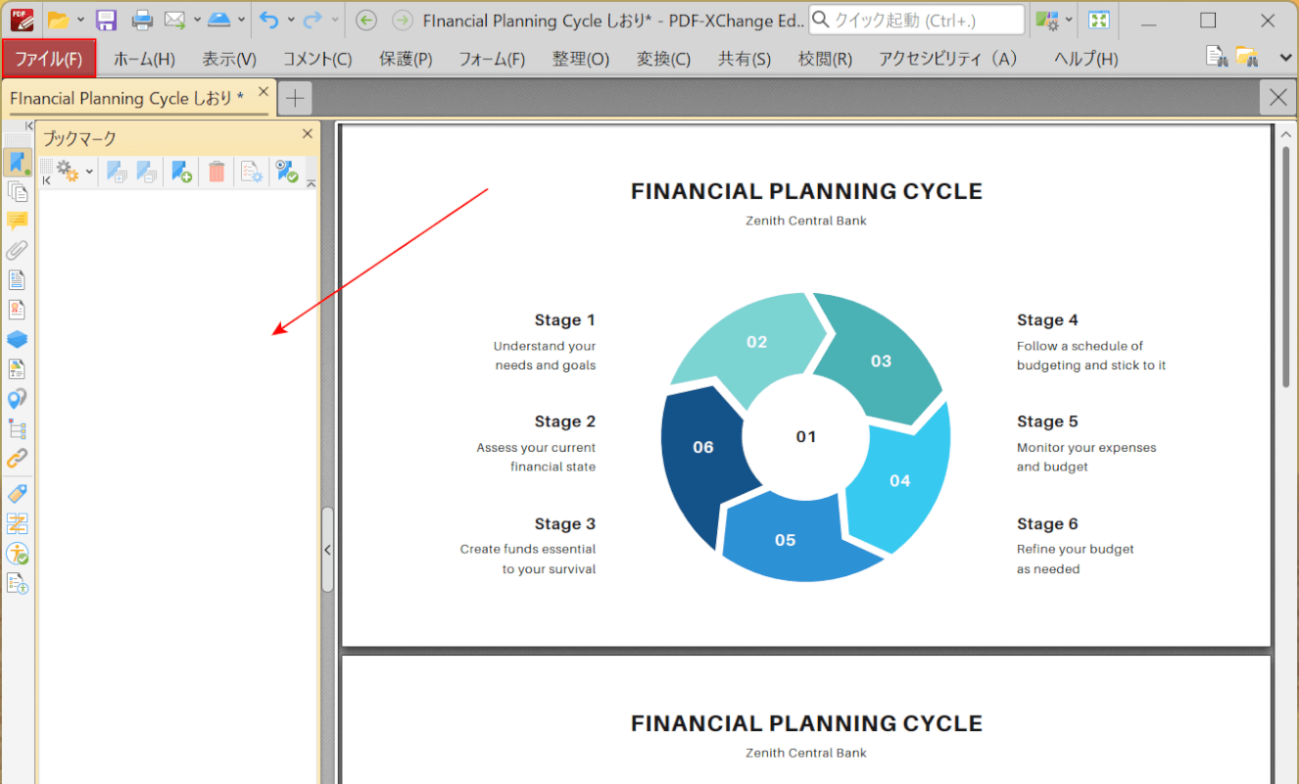The width and height of the screenshot is (1299, 784).
Task: Expand the scanner dropdown arrow
Action: (241, 20)
